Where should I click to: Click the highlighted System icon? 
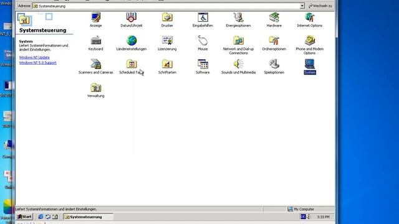(310, 67)
